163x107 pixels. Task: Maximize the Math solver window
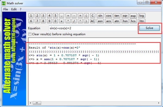click(x=147, y=2)
